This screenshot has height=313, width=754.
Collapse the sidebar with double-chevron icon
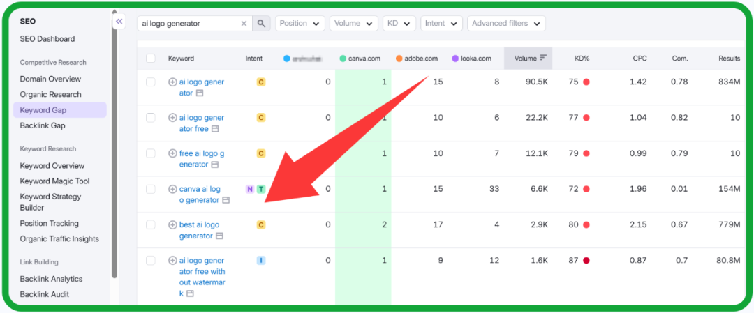point(119,22)
